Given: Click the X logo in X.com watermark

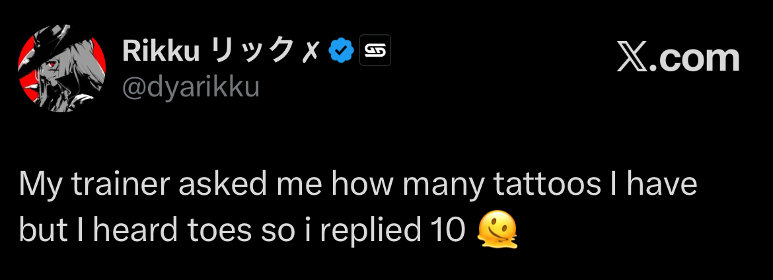Looking at the screenshot, I should point(634,59).
